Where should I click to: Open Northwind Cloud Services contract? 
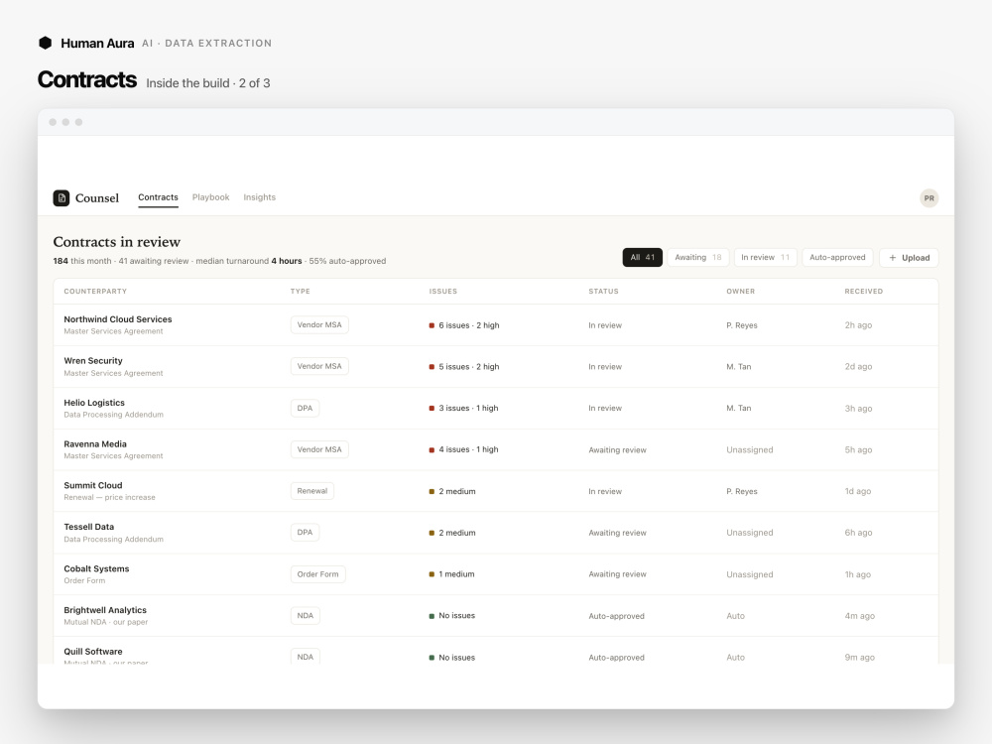click(x=495, y=325)
